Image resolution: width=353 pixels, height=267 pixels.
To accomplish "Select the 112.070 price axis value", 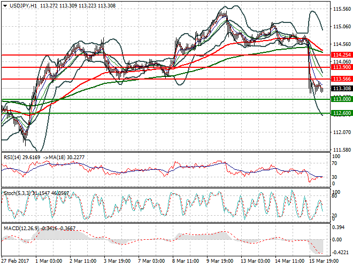I will coord(342,132).
